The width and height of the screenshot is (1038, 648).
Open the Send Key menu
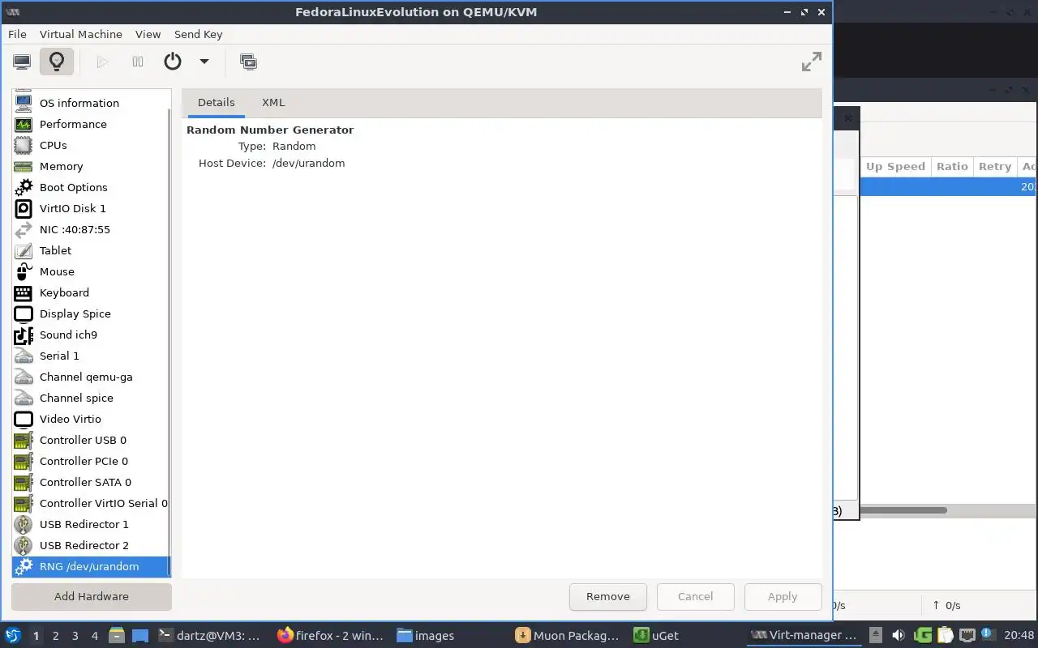click(198, 34)
